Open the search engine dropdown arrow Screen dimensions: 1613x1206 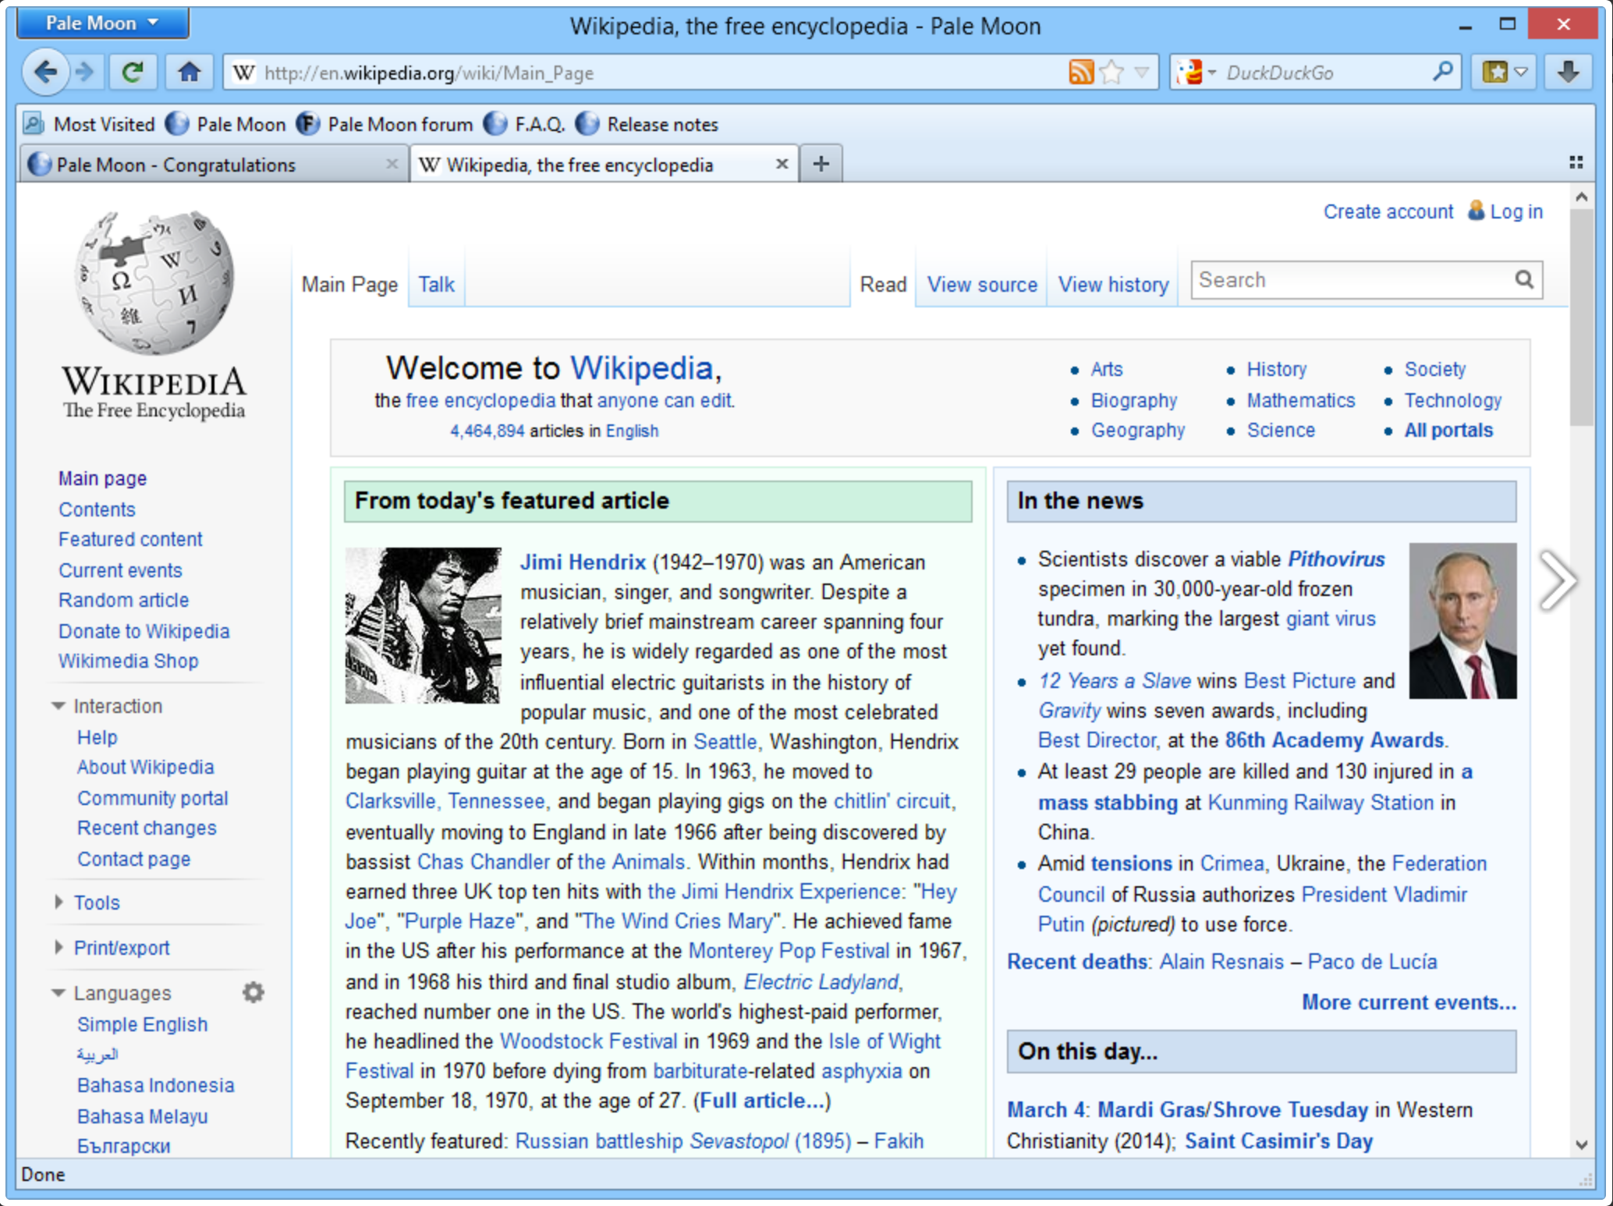pyautogui.click(x=1211, y=72)
